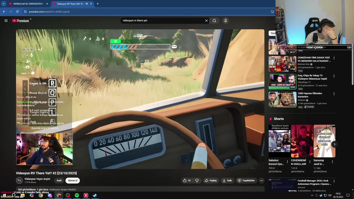Open a new browser tab

click(x=98, y=4)
